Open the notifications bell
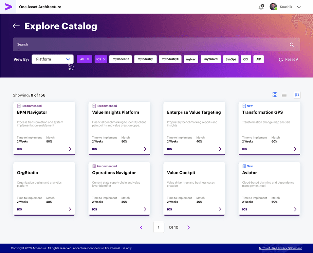The image size is (313, 253). click(x=261, y=7)
